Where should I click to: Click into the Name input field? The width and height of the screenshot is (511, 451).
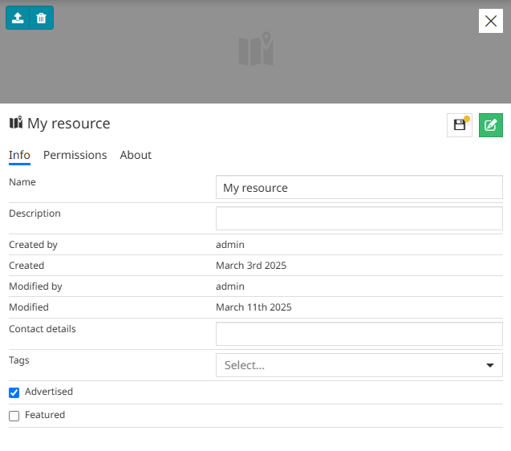coord(359,188)
